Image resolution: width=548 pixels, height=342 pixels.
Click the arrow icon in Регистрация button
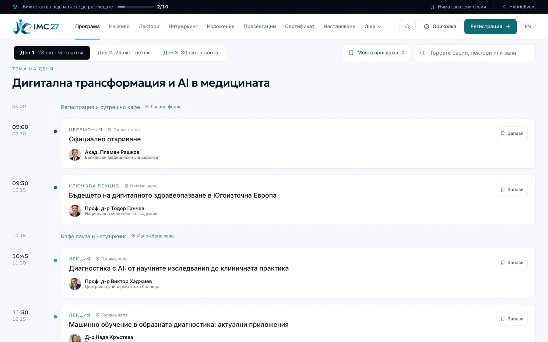pyautogui.click(x=508, y=26)
